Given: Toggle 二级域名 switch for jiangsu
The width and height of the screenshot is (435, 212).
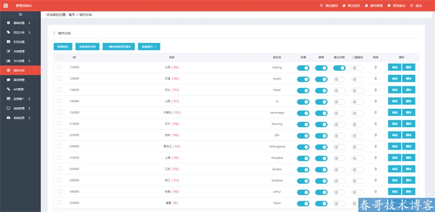Looking at the screenshot, I should click(358, 170).
